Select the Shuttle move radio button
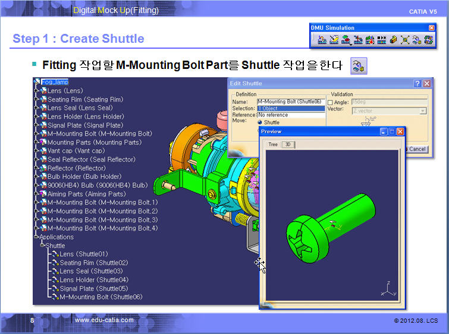Viewport: 449px width, 334px height. tap(260, 122)
